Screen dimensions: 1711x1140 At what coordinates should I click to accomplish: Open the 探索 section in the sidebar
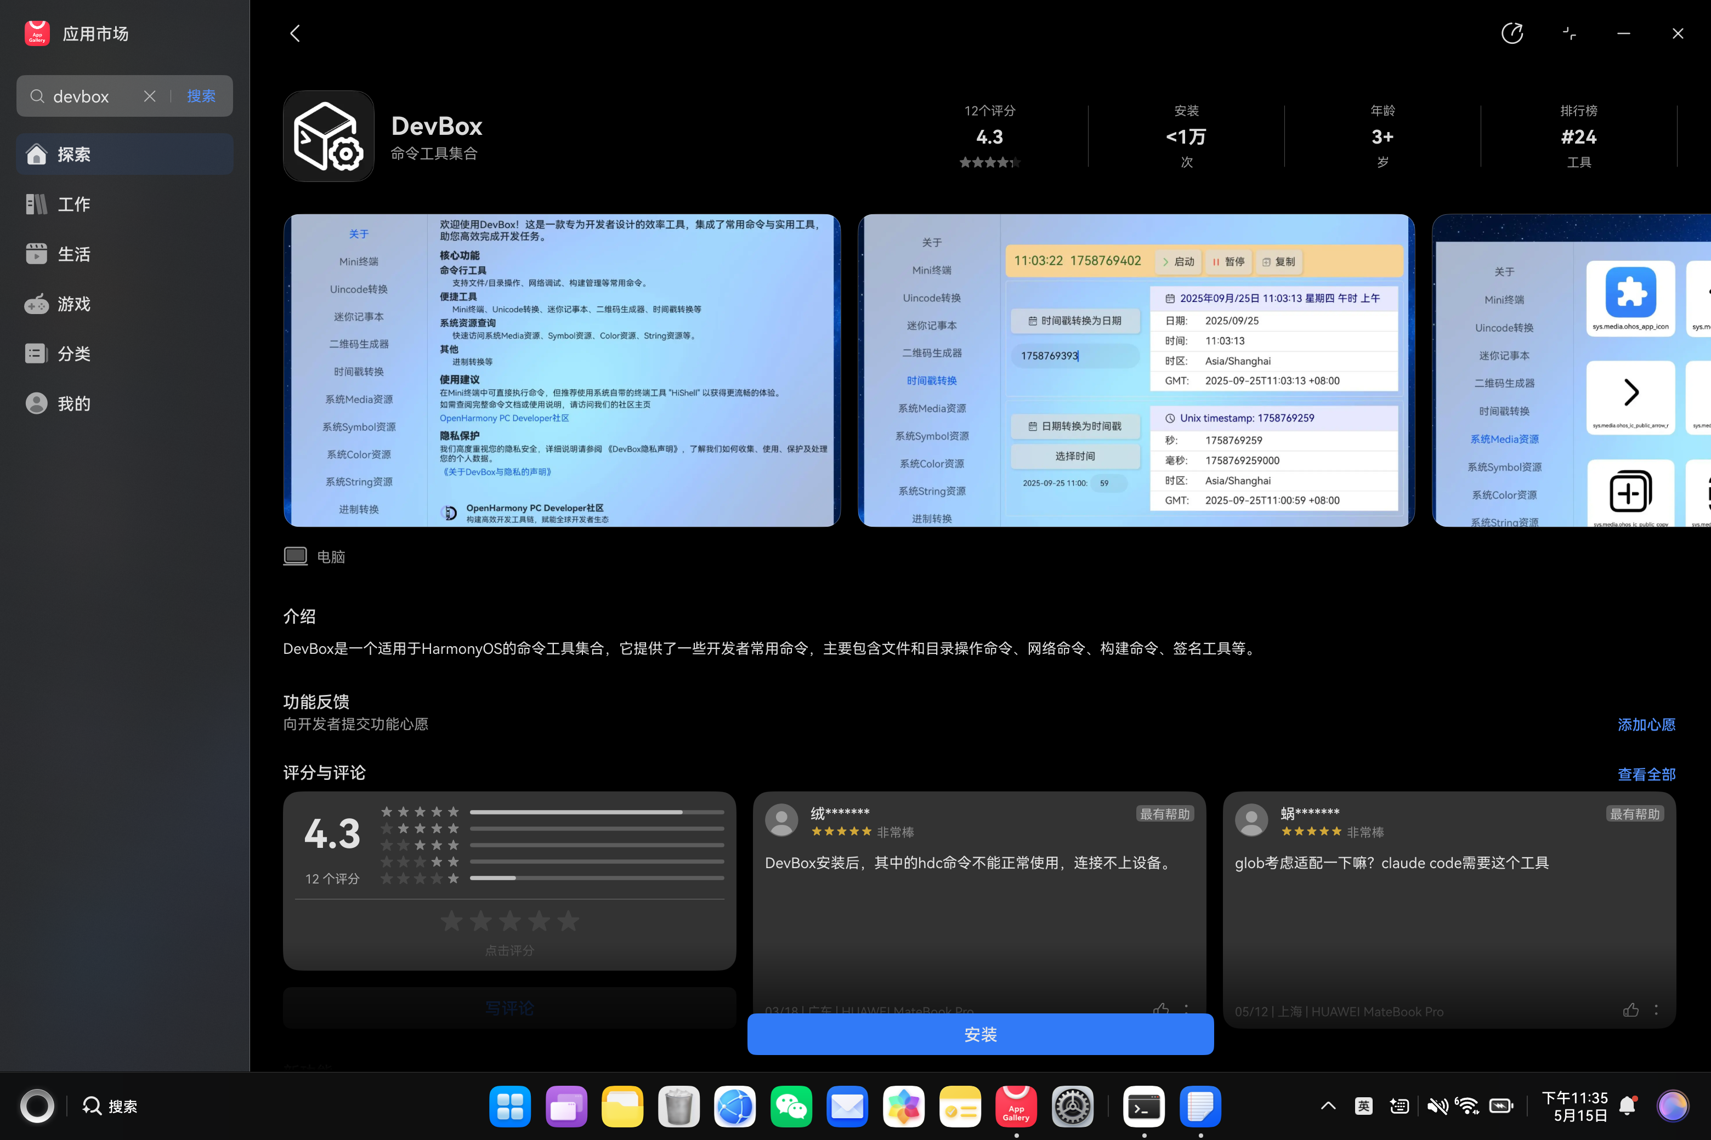[x=124, y=154]
